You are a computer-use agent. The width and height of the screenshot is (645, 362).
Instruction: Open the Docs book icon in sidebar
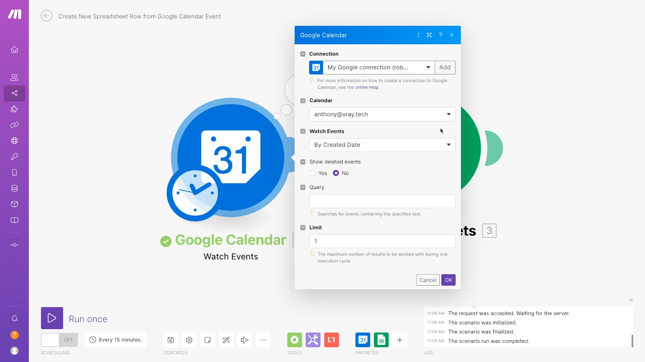coord(15,220)
